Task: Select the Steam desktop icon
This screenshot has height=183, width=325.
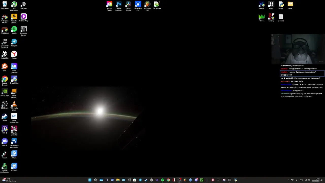Action: click(x=5, y=117)
